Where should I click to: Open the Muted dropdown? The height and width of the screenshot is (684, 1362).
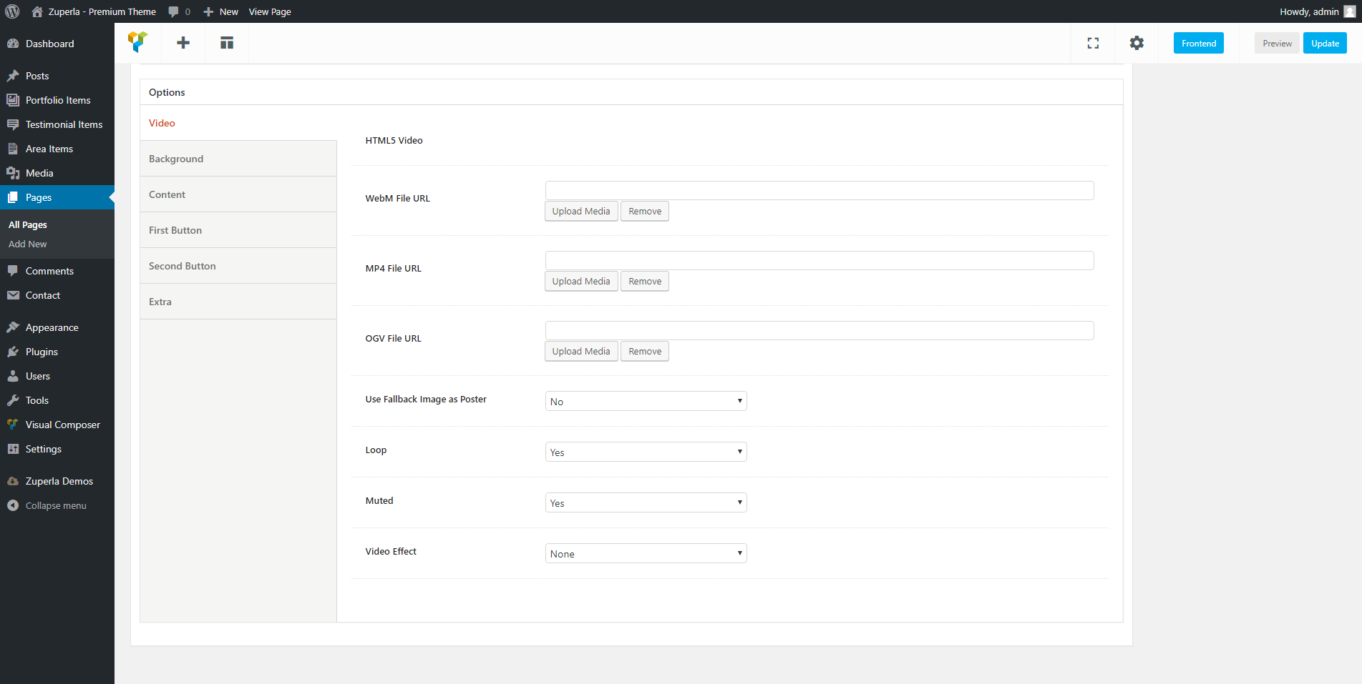[646, 502]
